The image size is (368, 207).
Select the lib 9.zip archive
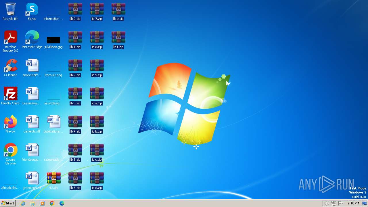click(97, 68)
